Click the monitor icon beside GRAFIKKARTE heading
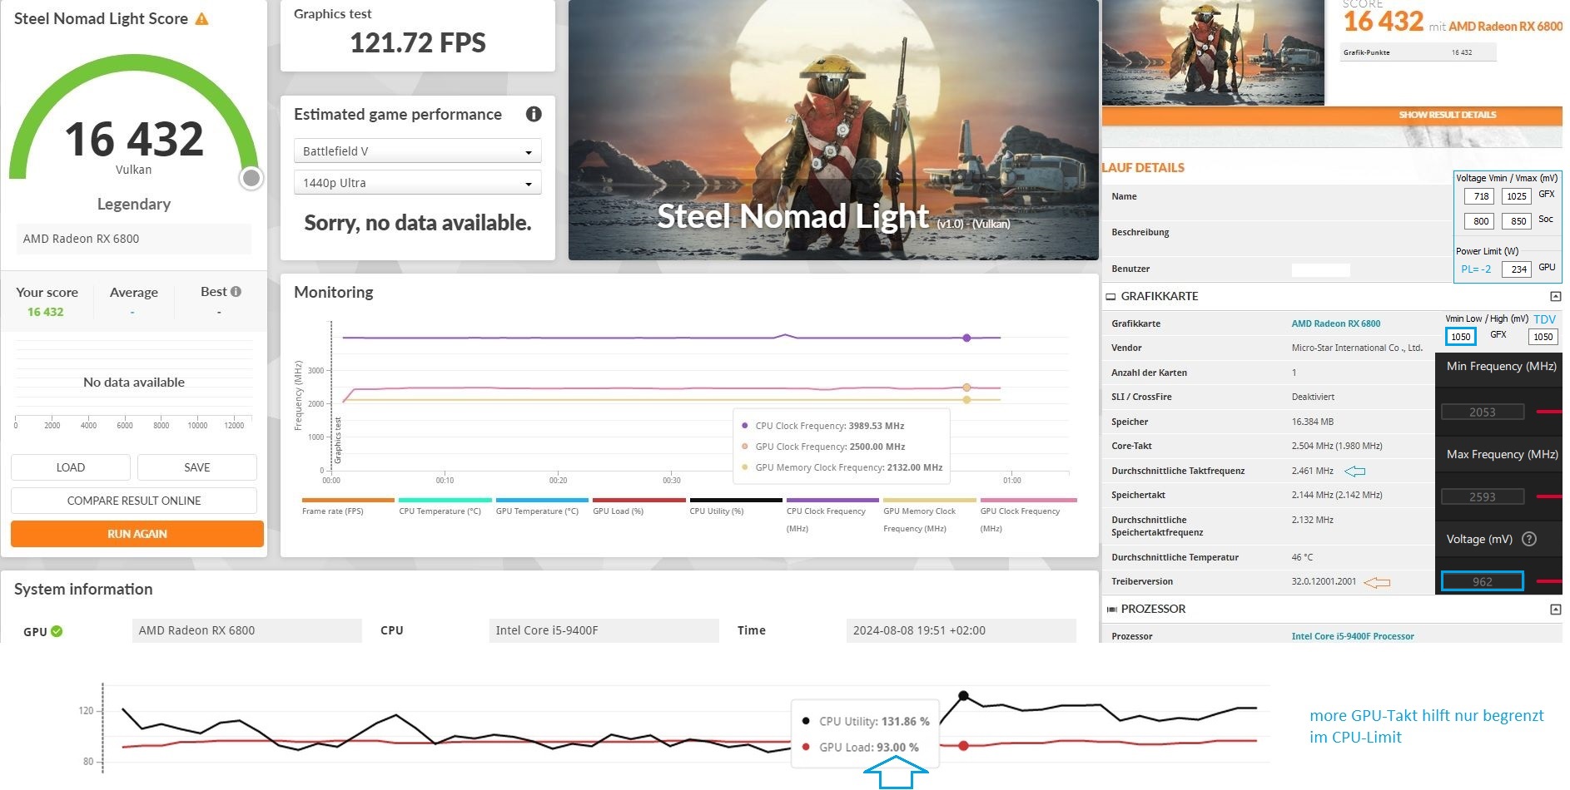Viewport: 1570px width, 790px height. 1110,296
